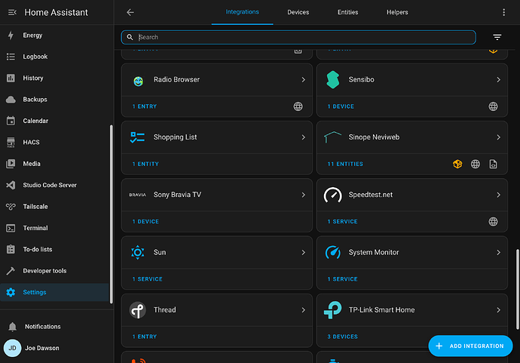Click the Terminal console icon
This screenshot has height=363, width=520.
click(x=11, y=228)
